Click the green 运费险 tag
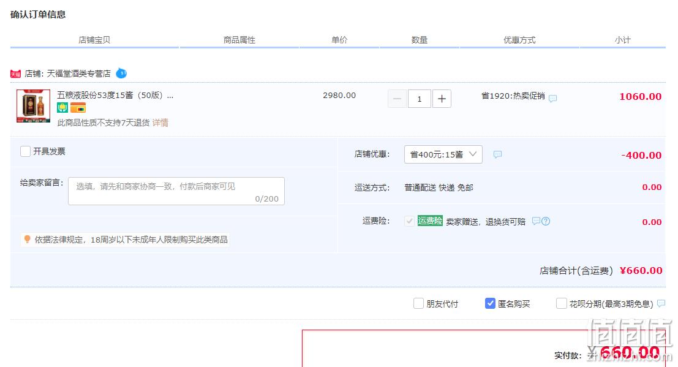The width and height of the screenshot is (678, 367). [430, 221]
